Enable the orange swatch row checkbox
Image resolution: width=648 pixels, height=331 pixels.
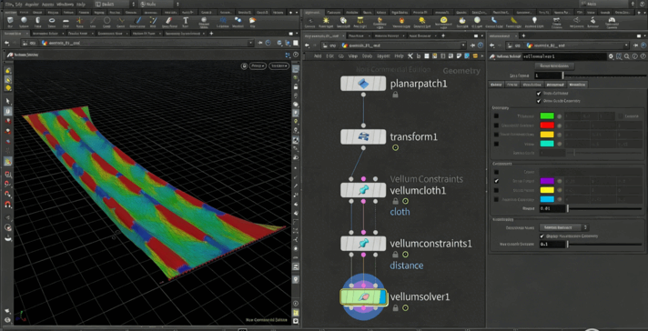[496, 135]
